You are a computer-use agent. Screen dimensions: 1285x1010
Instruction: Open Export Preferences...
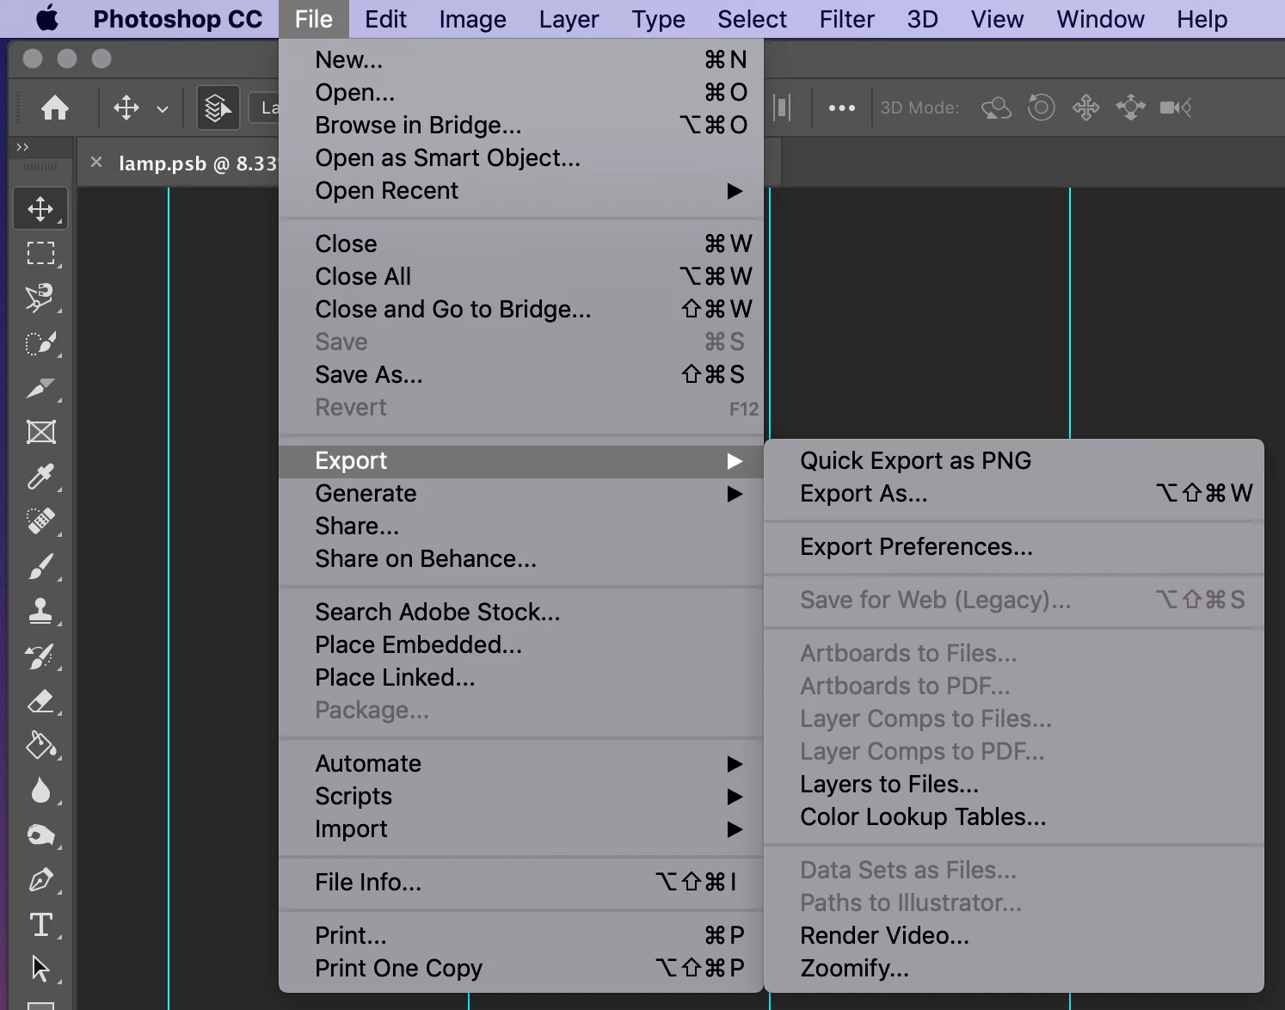(x=1014, y=547)
